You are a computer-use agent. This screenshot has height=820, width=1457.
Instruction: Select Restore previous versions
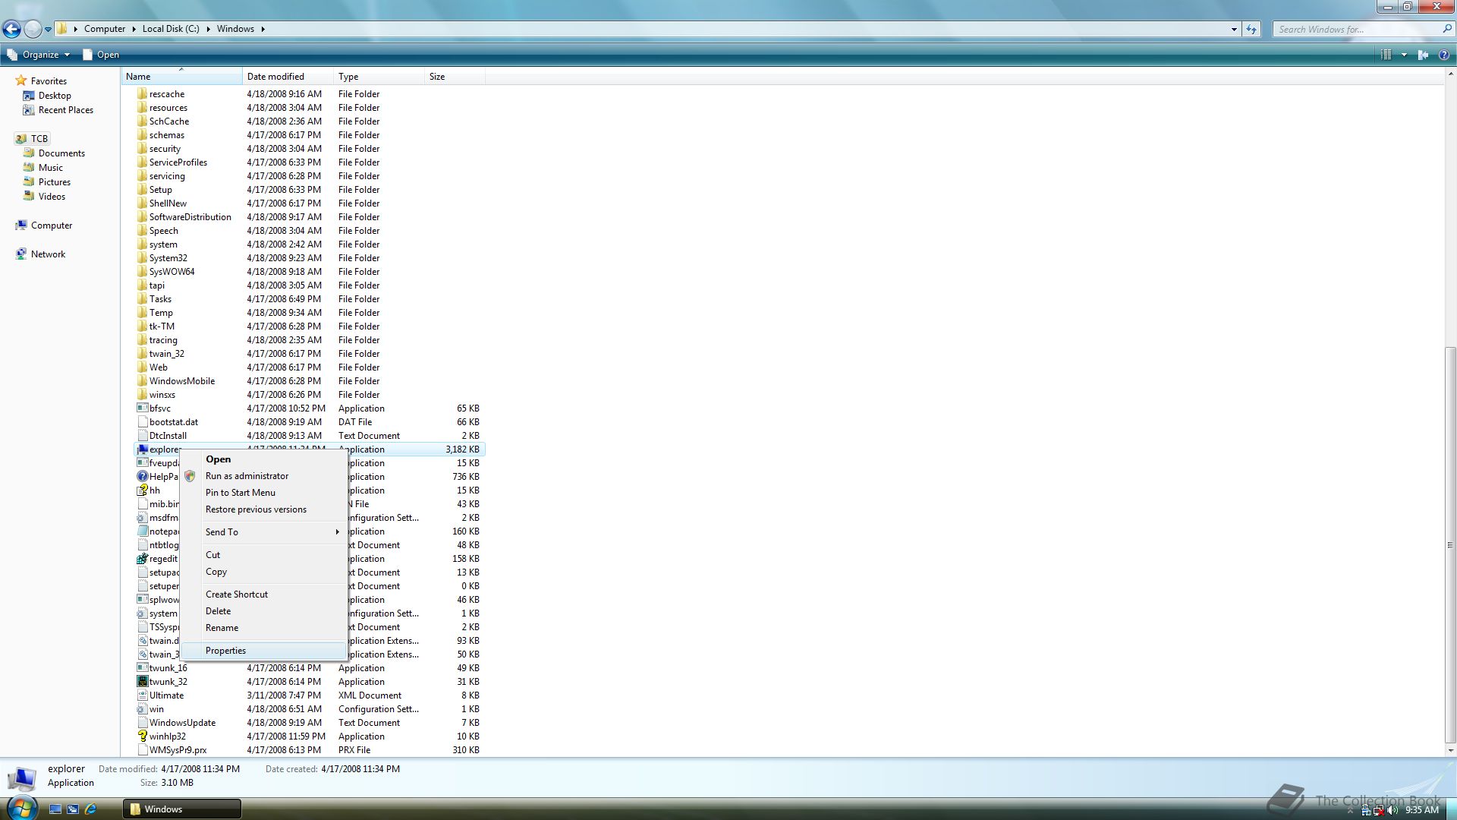[x=264, y=509]
